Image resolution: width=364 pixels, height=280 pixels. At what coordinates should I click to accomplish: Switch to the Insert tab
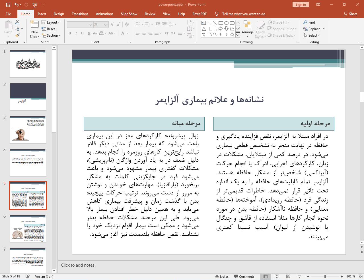coord(42,14)
